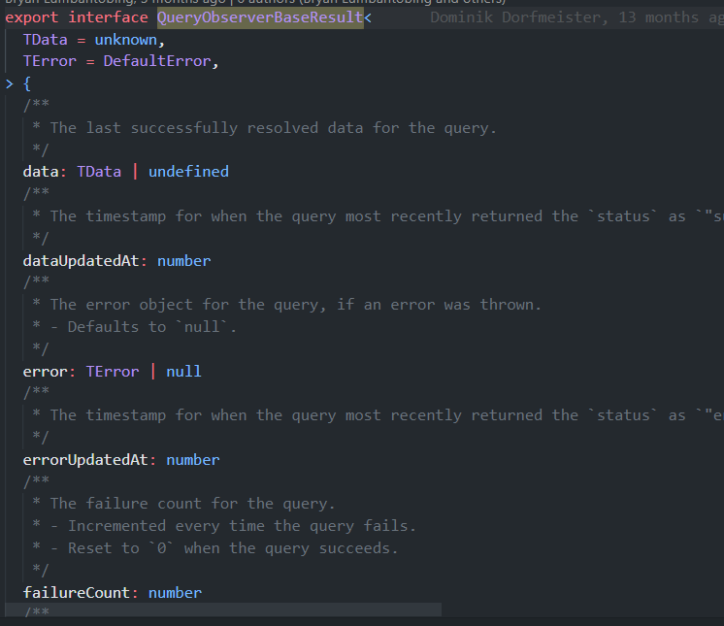Click the export keyword
724x626 pixels.
[31, 17]
